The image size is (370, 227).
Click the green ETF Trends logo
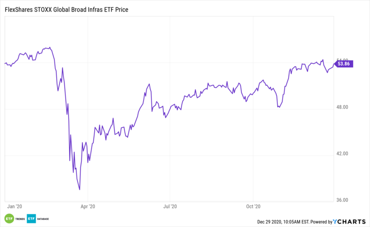(8, 219)
